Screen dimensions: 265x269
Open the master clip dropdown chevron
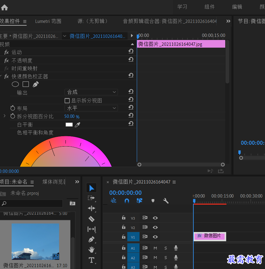65,36
